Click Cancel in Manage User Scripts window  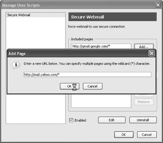(147, 135)
